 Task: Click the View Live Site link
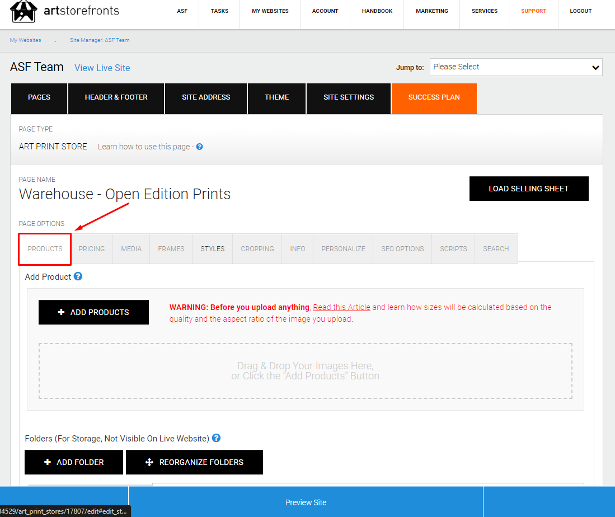(x=102, y=67)
